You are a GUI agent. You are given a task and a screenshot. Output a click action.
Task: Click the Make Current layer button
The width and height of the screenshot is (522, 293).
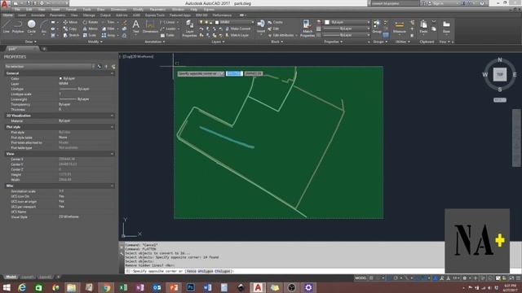(x=237, y=28)
